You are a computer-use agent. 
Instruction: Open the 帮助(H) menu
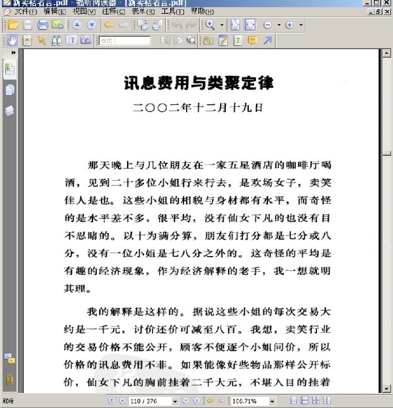[x=202, y=11]
